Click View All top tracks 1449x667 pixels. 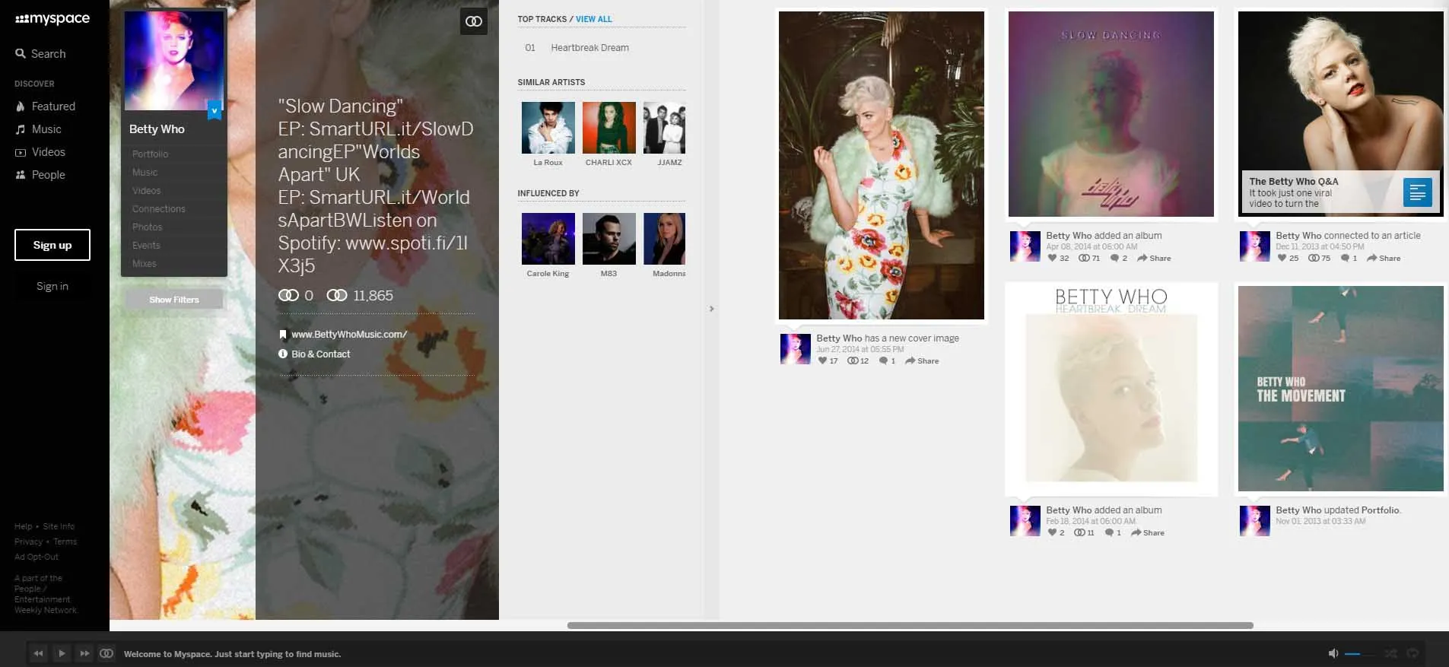pos(593,19)
